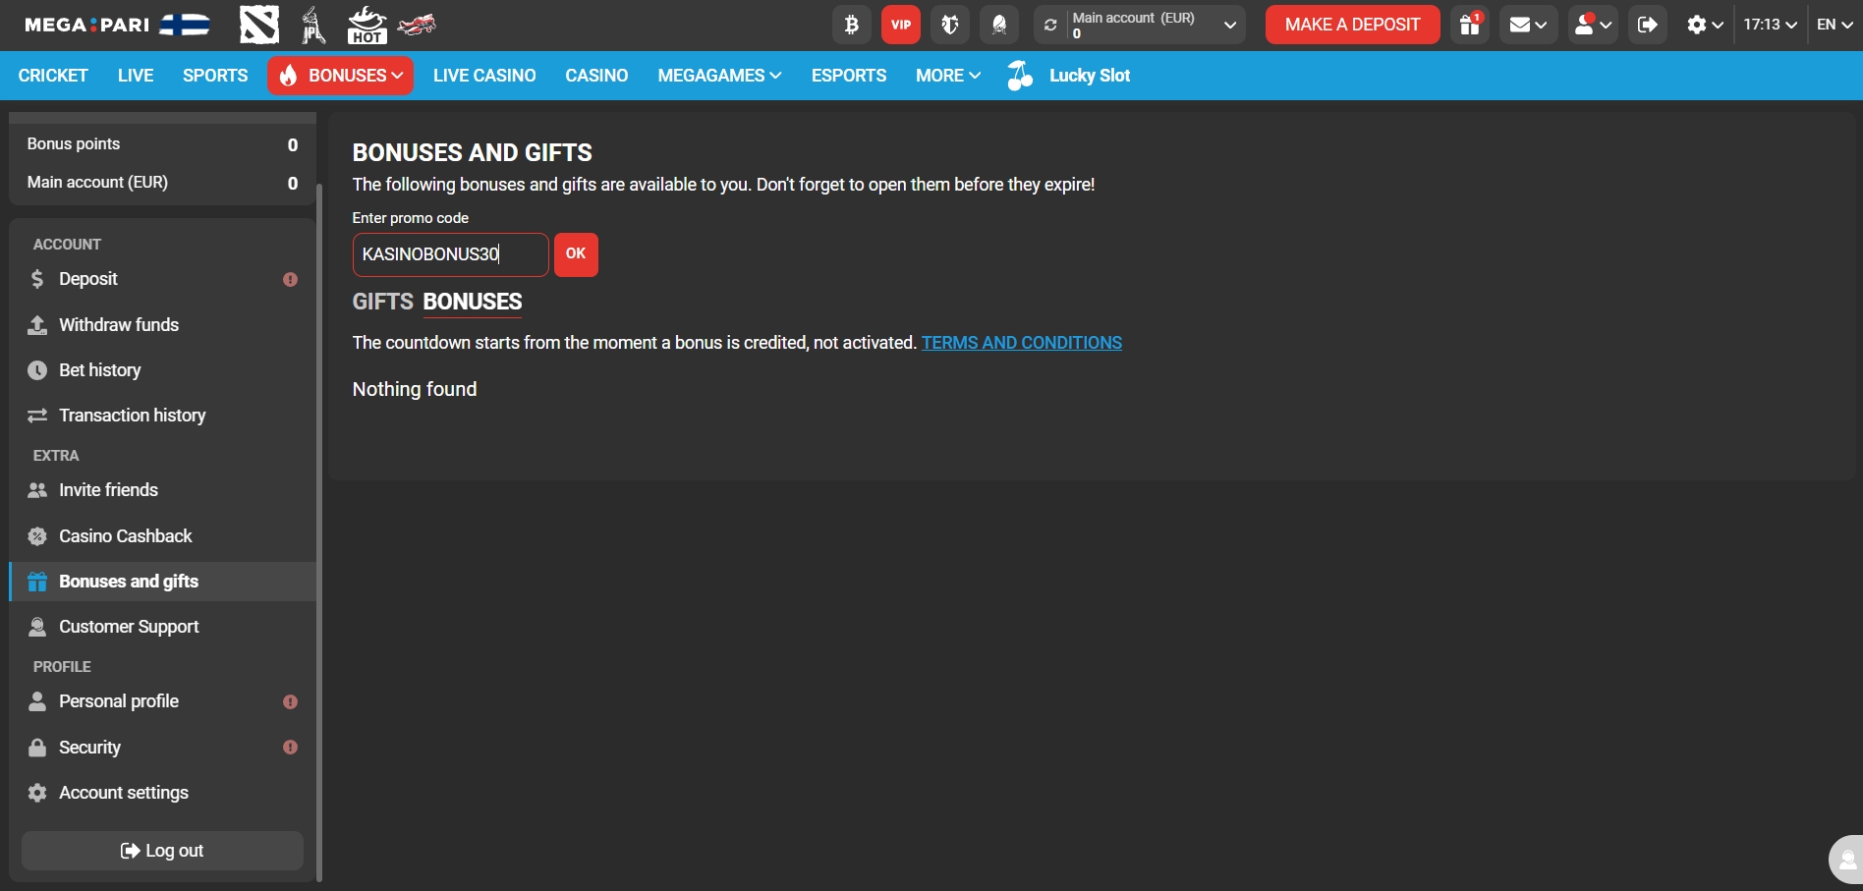Click the promo code input field
1863x891 pixels.
450,254
